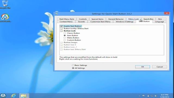Click the battery tray icon
The width and height of the screenshot is (174, 98).
[x=148, y=96]
